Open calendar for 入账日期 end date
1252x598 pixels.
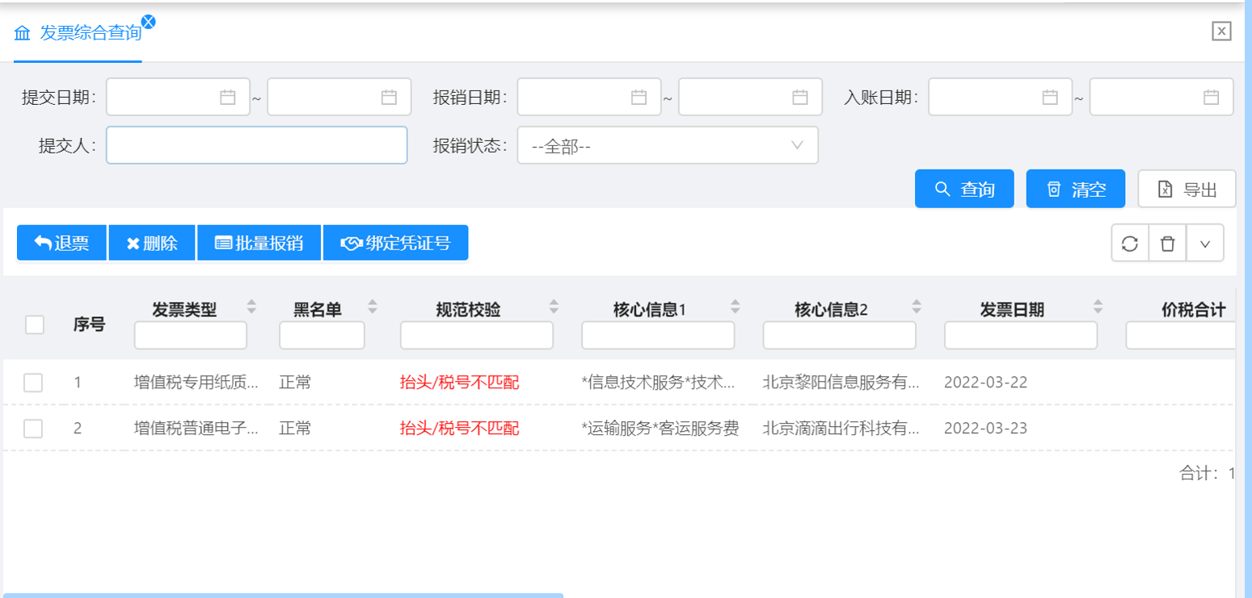click(1212, 98)
